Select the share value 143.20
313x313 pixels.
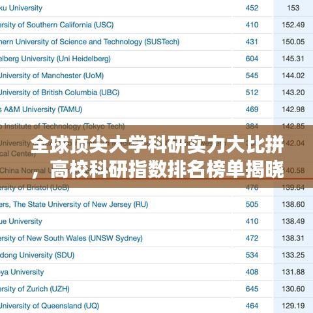(293, 93)
